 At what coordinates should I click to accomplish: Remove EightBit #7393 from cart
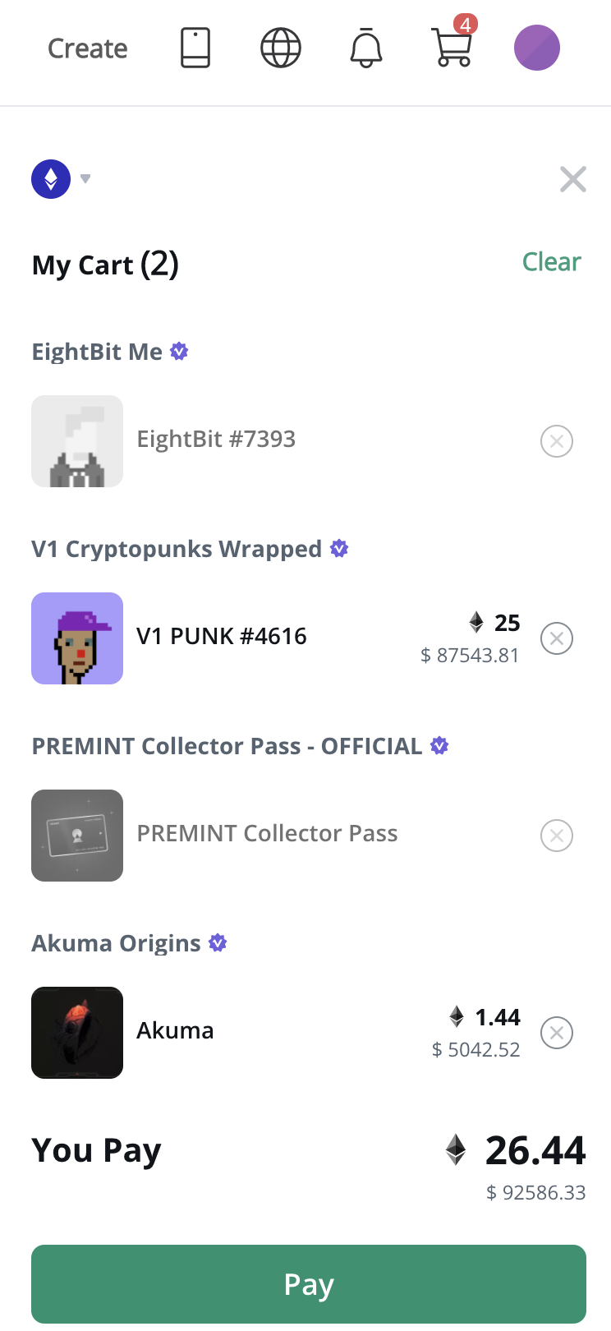[x=557, y=441]
